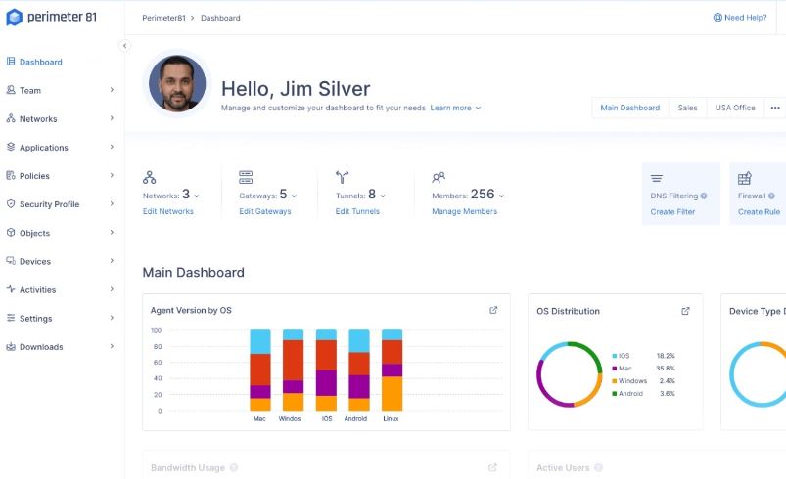Viewport: 786px width, 479px height.
Task: Click the Windows legend color swatch
Action: (x=614, y=381)
